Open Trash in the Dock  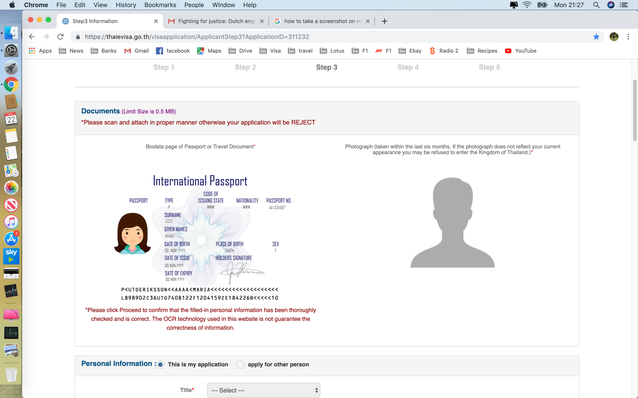tap(11, 375)
